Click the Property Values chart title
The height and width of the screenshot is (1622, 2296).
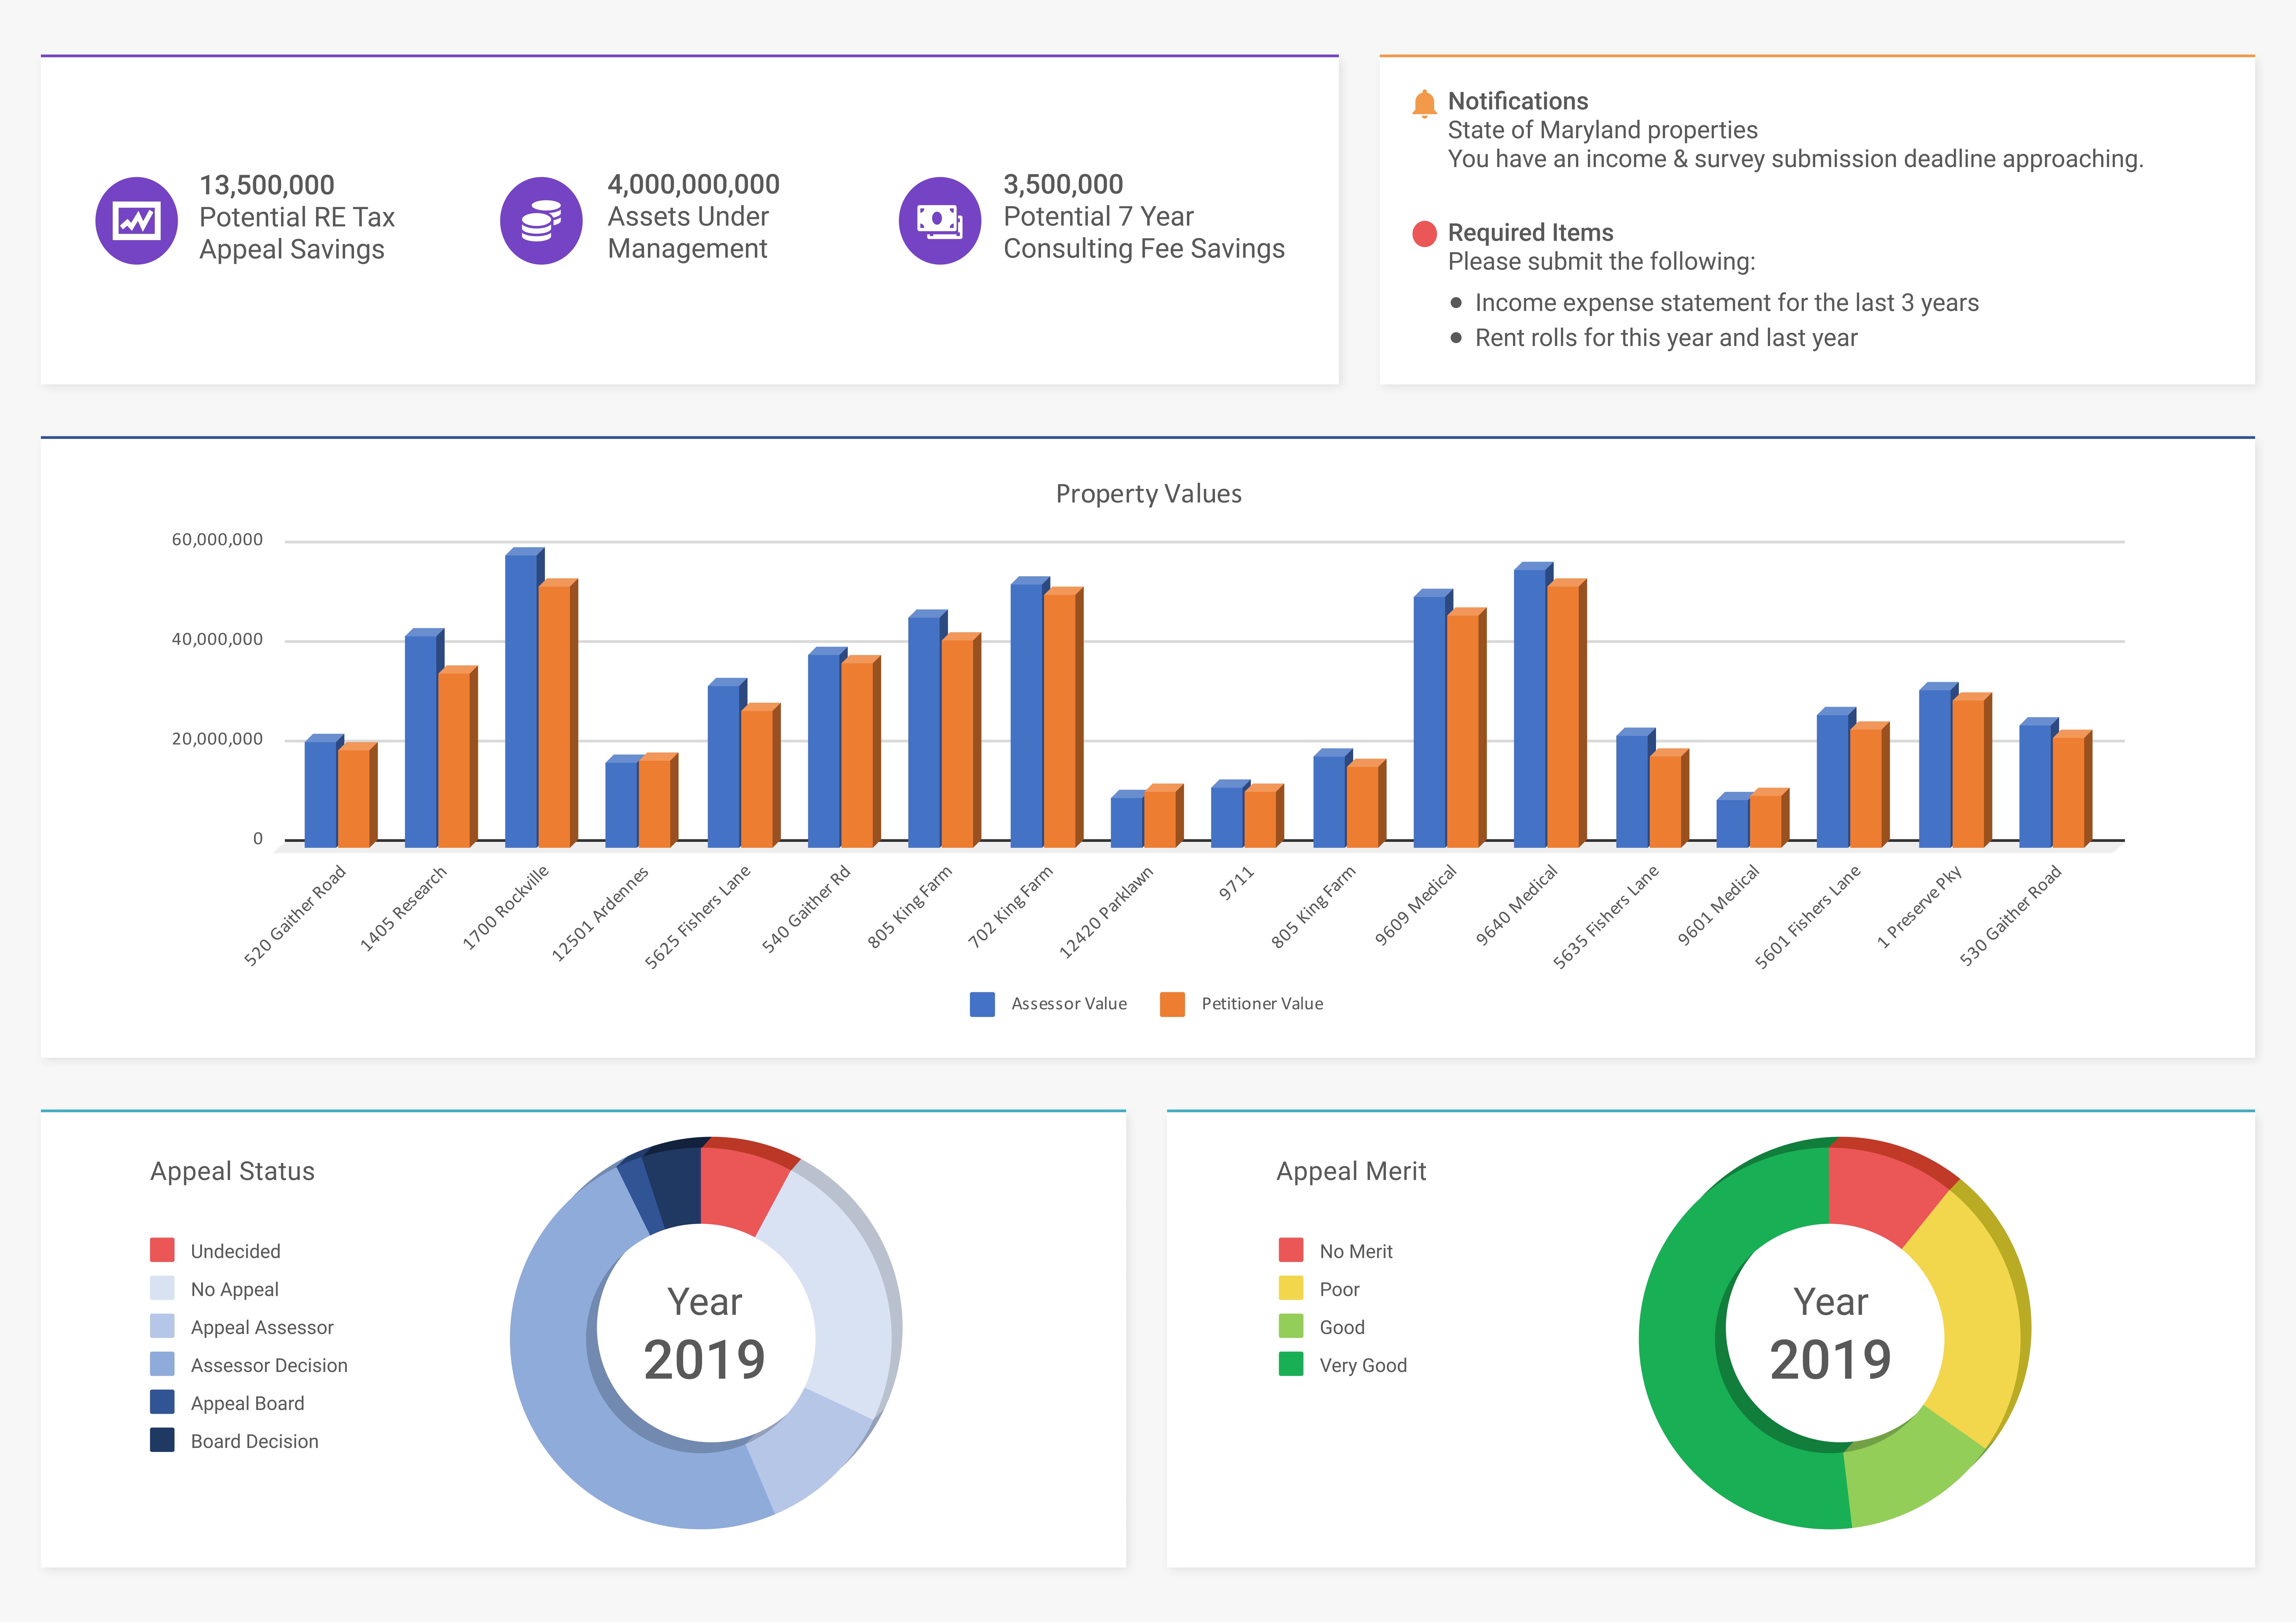pyautogui.click(x=1149, y=494)
